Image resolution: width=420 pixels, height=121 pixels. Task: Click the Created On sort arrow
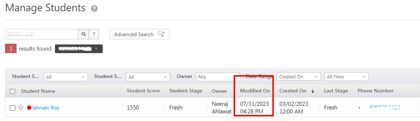click(x=313, y=91)
